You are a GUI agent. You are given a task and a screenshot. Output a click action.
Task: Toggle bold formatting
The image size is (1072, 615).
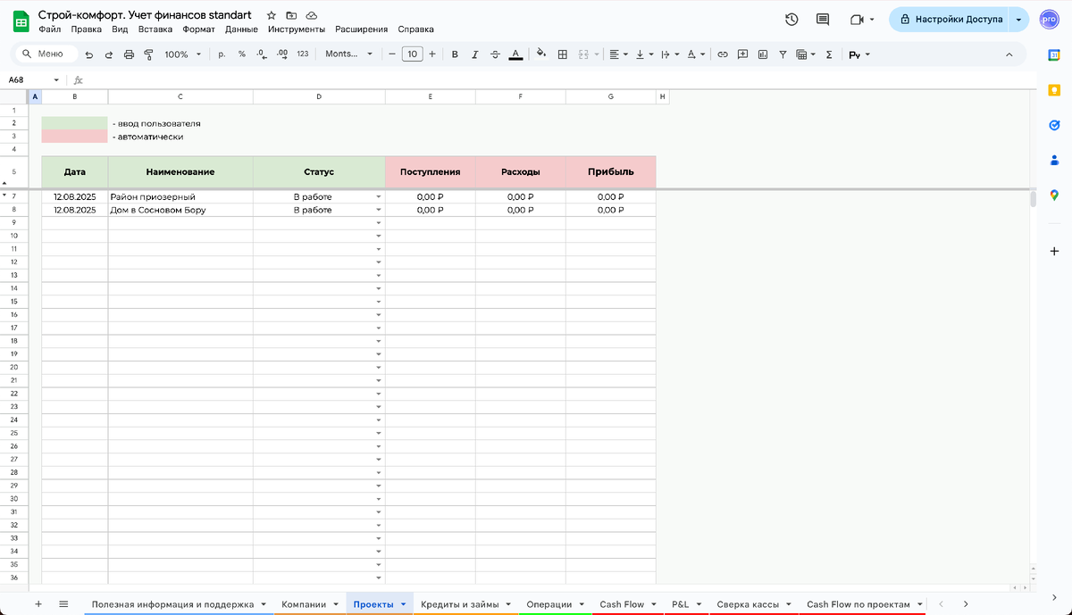point(454,54)
